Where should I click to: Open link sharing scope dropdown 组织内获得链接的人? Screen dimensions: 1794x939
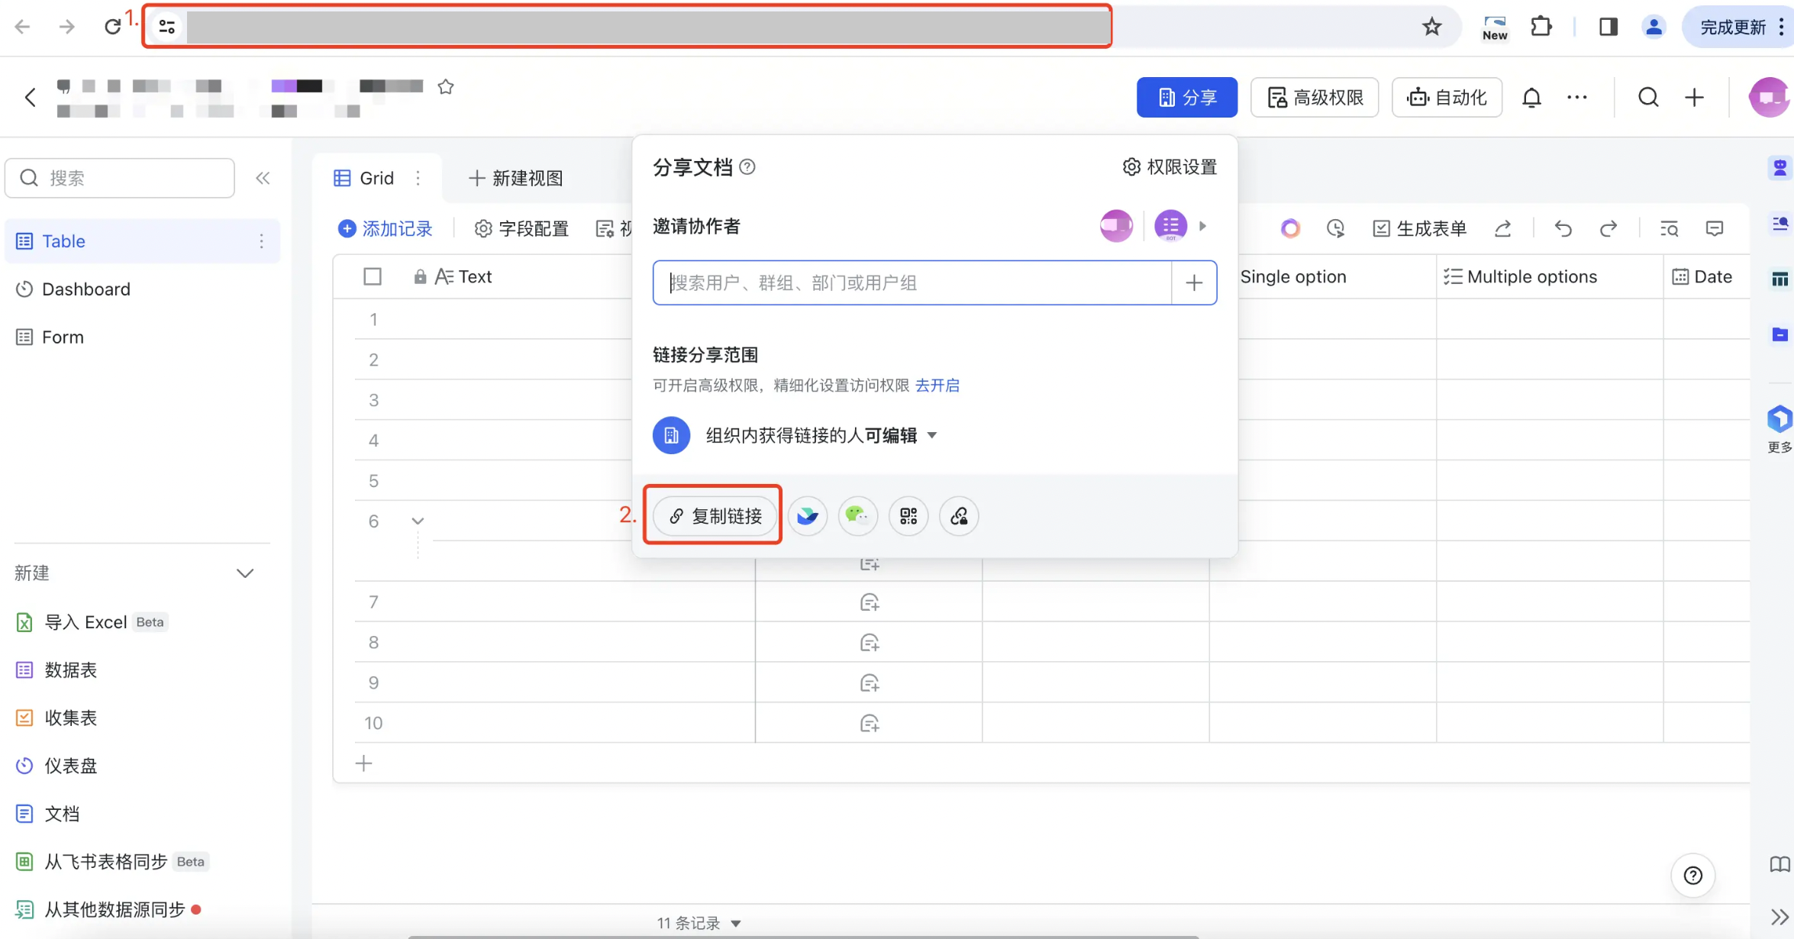tap(821, 435)
